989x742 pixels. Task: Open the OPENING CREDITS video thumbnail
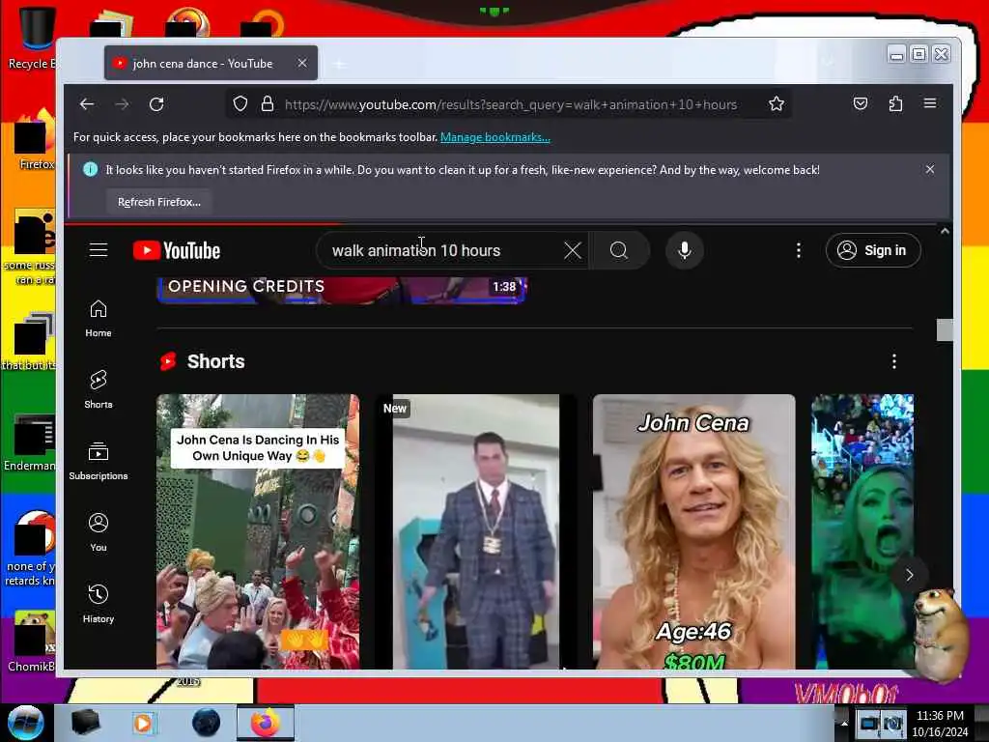pos(341,290)
